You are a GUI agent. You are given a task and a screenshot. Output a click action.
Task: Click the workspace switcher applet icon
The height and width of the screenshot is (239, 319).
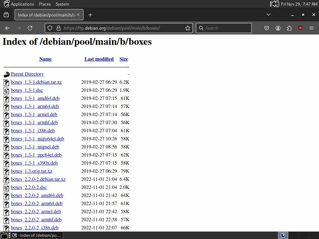tap(283, 235)
